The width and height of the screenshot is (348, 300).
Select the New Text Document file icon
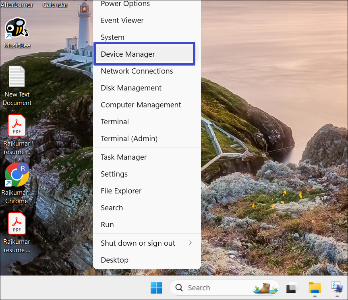(x=17, y=77)
